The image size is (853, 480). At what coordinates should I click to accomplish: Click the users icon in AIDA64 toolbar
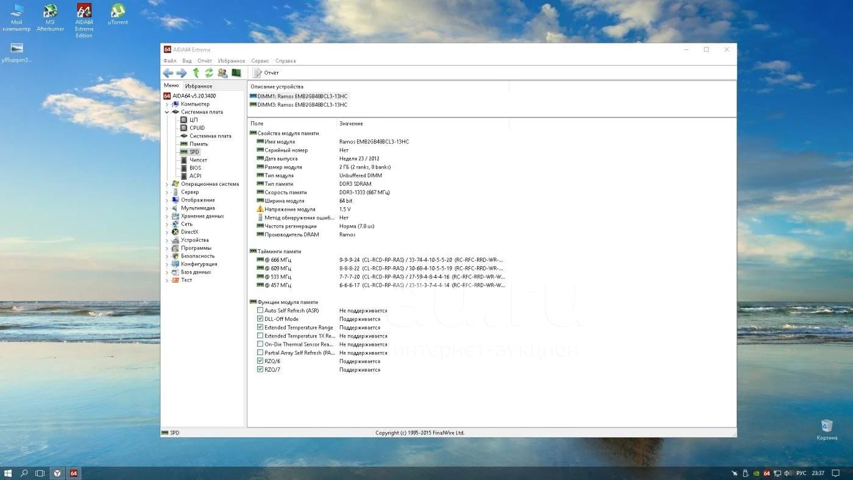222,73
